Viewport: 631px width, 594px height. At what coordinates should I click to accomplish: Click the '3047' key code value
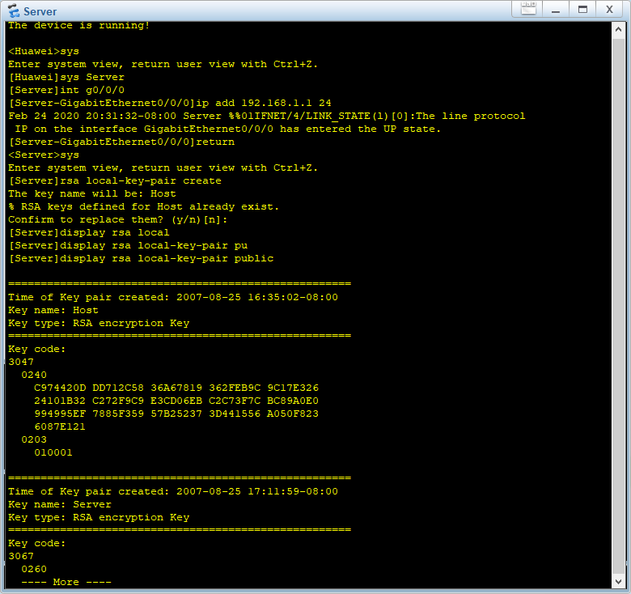point(21,362)
